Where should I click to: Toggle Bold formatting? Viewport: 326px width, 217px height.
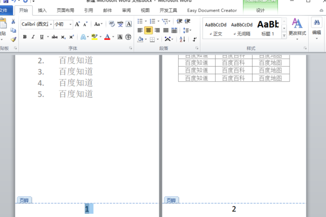coord(25,37)
